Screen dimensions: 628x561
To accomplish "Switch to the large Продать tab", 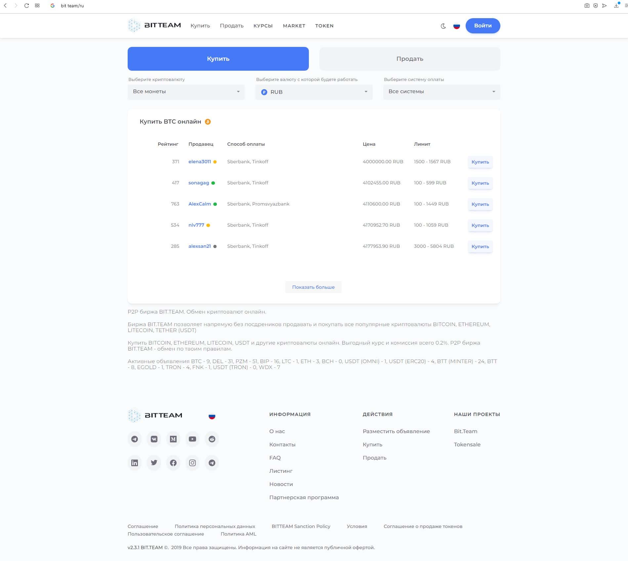I will pos(410,59).
